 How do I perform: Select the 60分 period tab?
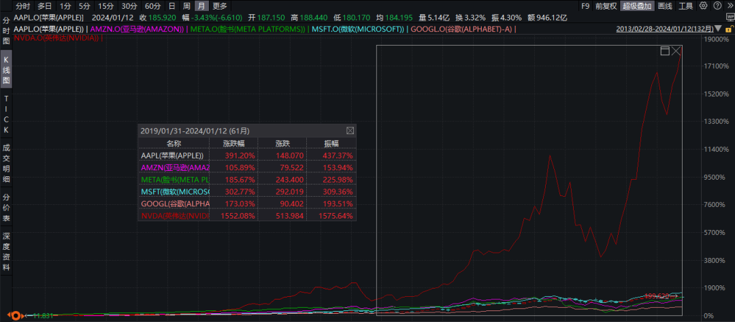coord(152,6)
